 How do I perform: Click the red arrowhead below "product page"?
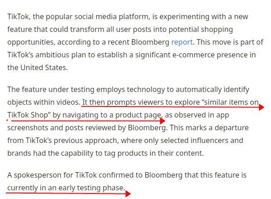163,121
